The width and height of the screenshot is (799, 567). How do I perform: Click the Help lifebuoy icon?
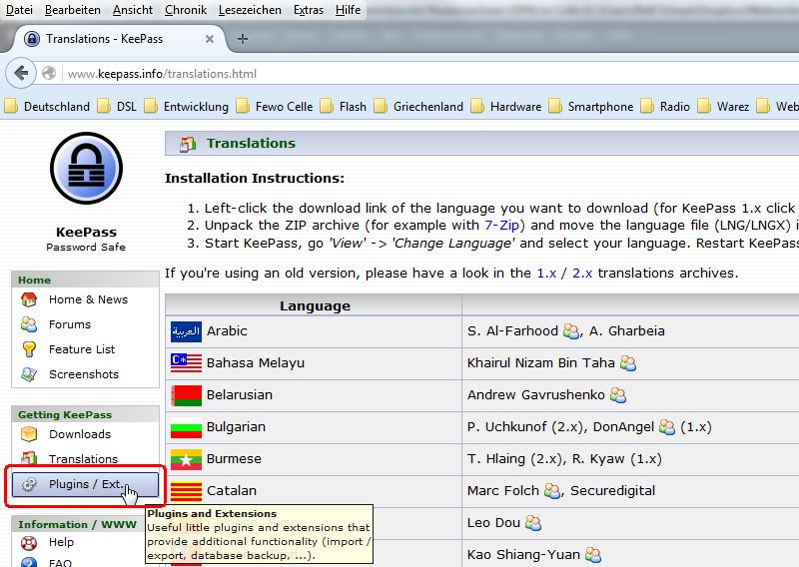[x=29, y=543]
